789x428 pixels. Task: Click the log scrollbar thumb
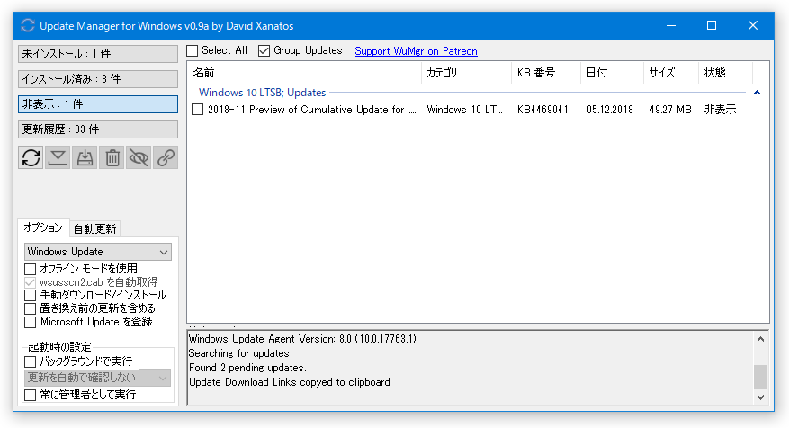[x=760, y=377]
